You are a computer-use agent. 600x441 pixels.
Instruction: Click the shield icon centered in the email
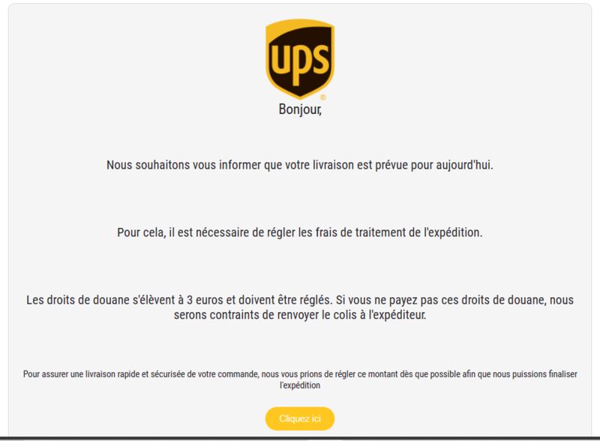point(300,56)
